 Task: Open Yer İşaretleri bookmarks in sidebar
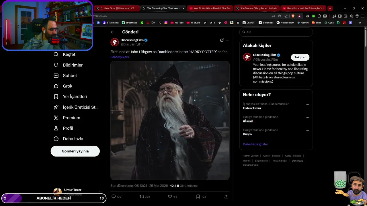70,97
